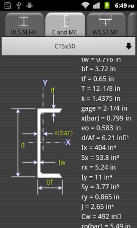Select the 'bf = 3.72 in' value
This screenshot has height=228, width=137.
(x=99, y=69)
